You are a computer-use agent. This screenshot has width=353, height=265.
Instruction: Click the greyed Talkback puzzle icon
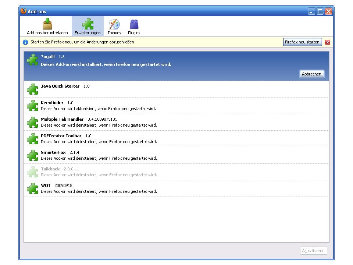click(32, 172)
